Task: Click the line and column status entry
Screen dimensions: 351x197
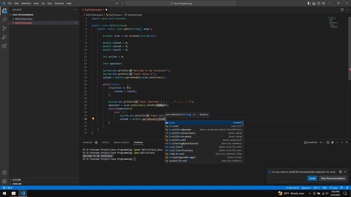Action: 292,188
